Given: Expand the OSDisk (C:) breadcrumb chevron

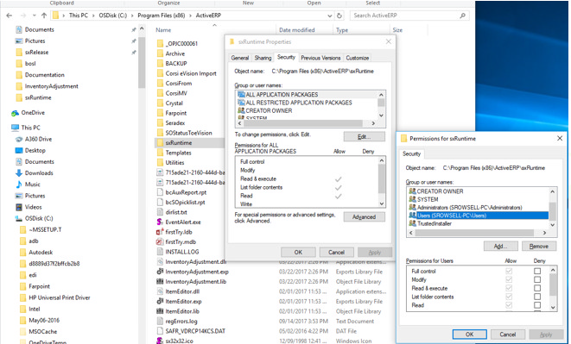Looking at the screenshot, I should point(132,16).
